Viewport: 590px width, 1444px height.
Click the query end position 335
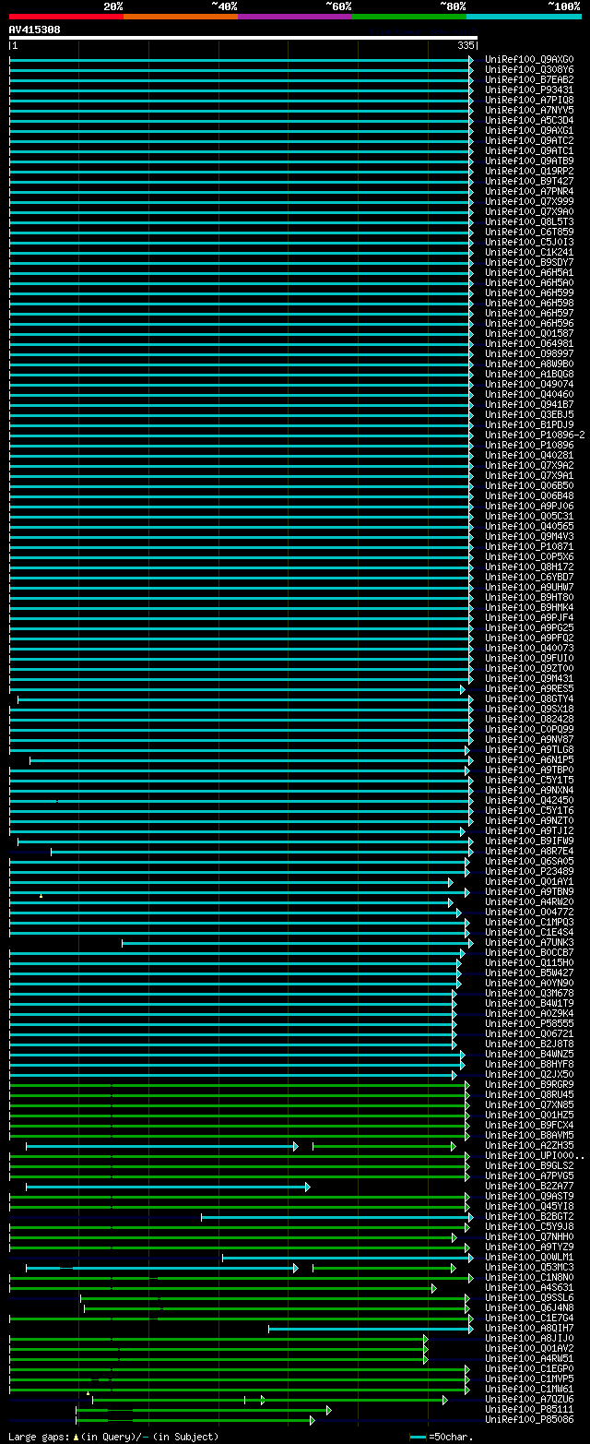[x=466, y=45]
